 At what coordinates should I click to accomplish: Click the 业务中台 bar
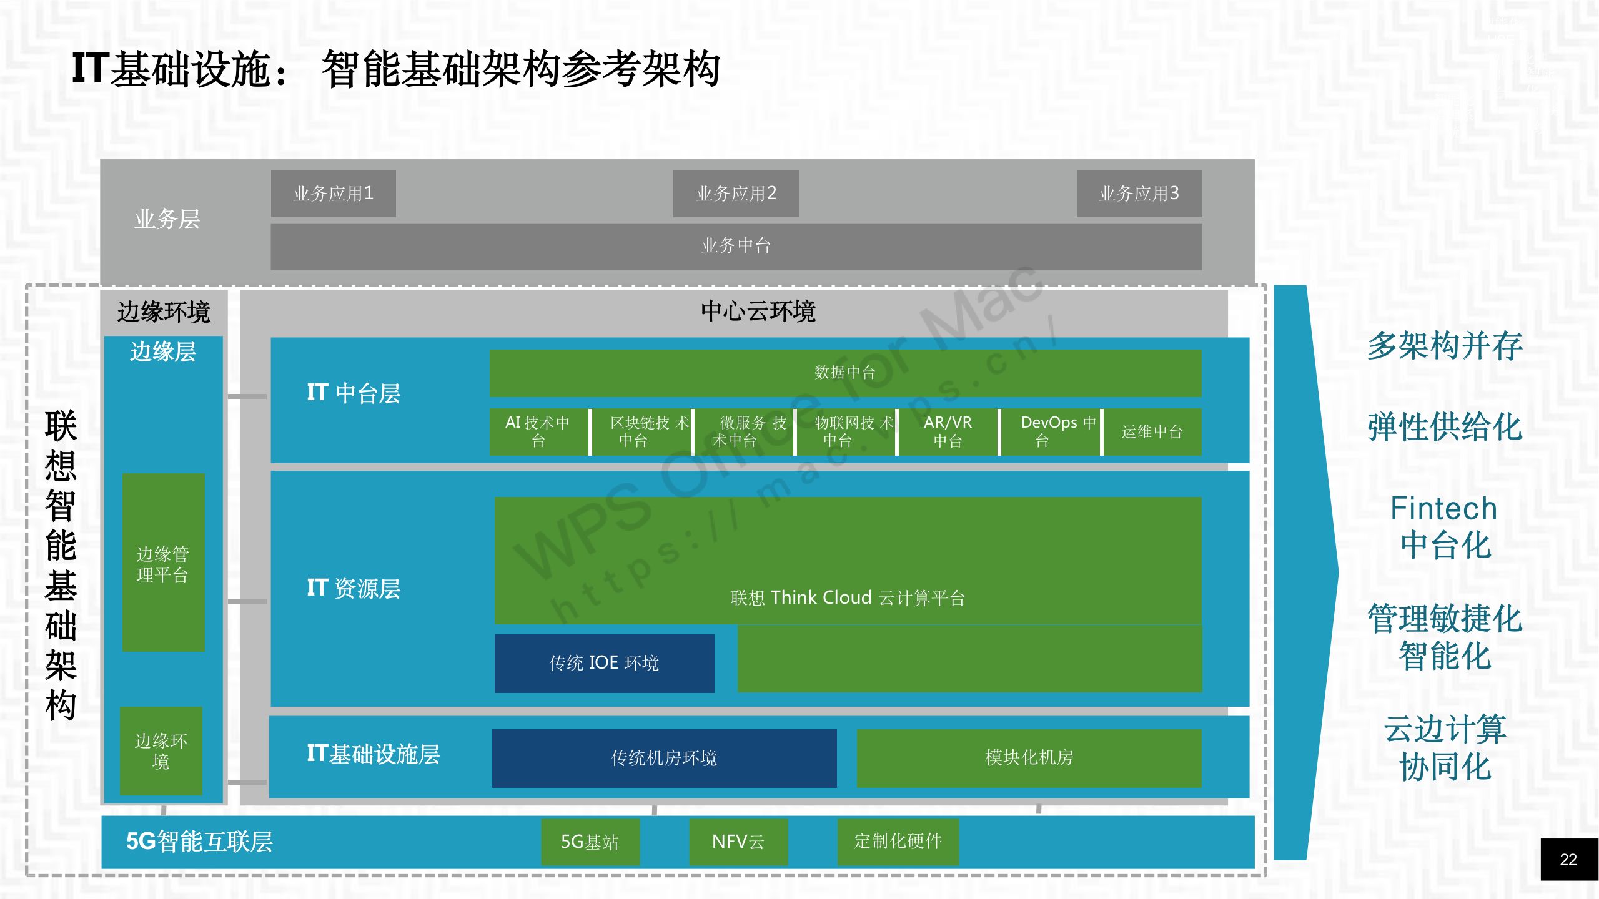pos(735,246)
